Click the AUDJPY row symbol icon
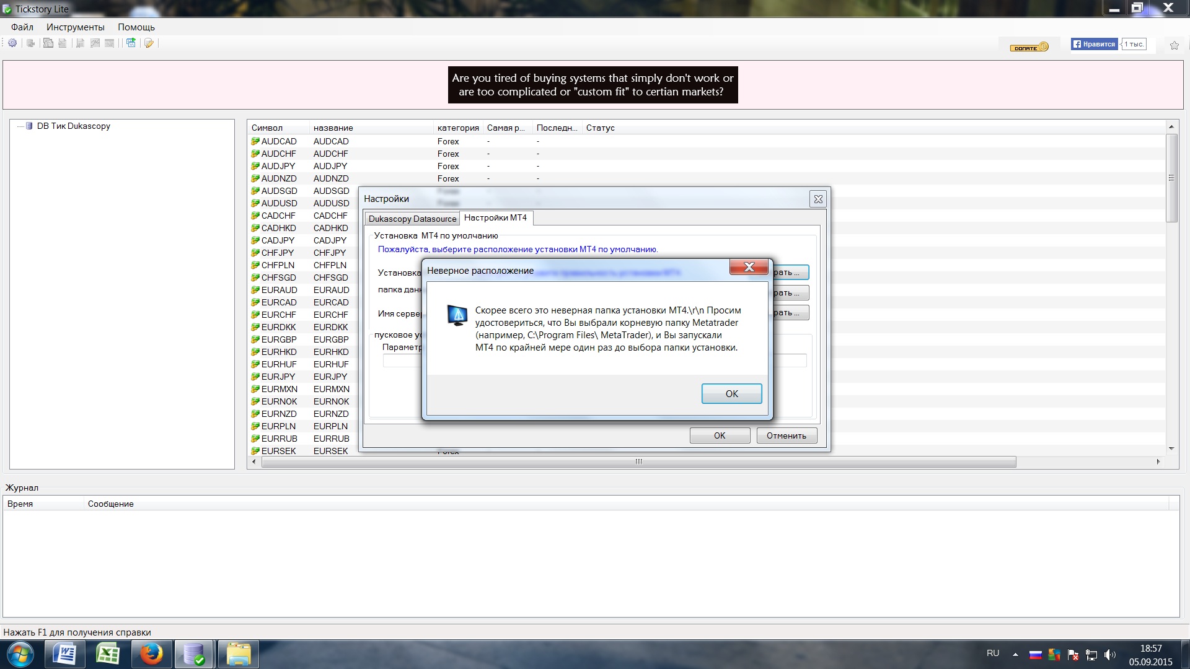1190x669 pixels. 255,166
